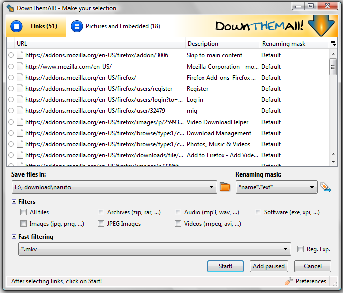Click the file icon of users/register row
This screenshot has width=343, height=293.
click(x=20, y=88)
